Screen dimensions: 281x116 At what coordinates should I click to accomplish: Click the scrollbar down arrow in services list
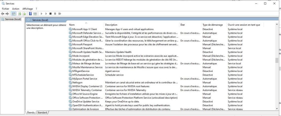coord(277,108)
